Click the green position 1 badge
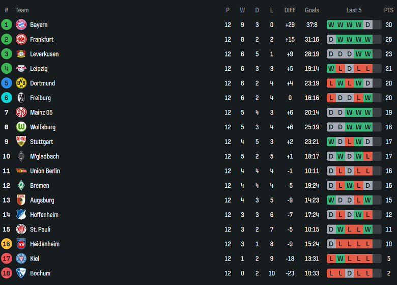Screen dimensions: 397x285 6,25
